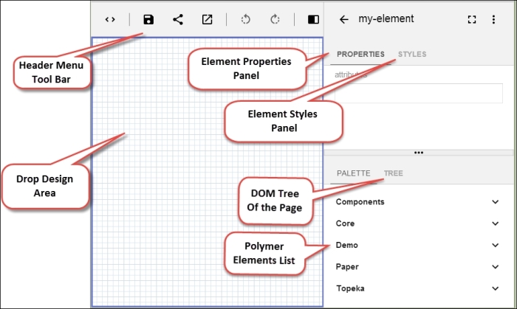
Task: Click the save floppy disk icon
Action: (x=148, y=19)
